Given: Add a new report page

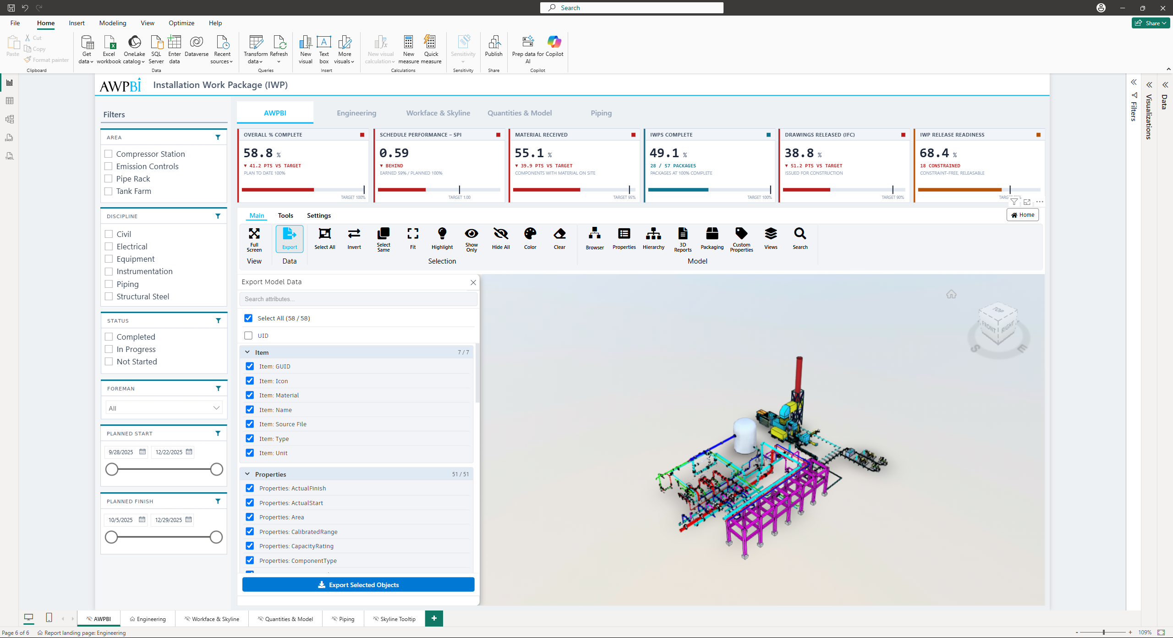Looking at the screenshot, I should tap(434, 618).
